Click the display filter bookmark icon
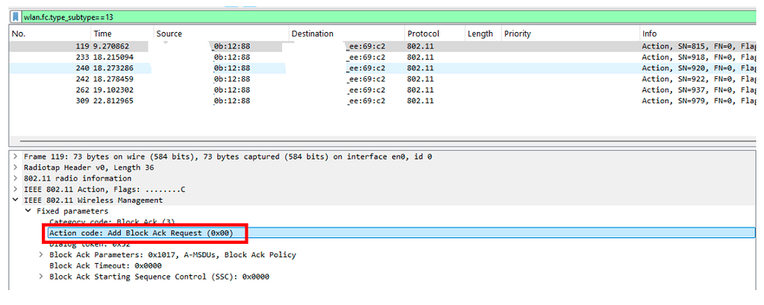764x305 pixels. pos(16,16)
